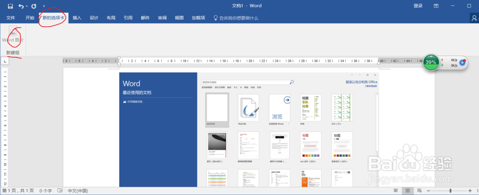
Task: Select Print Layout view icon
Action: [x=407, y=191]
